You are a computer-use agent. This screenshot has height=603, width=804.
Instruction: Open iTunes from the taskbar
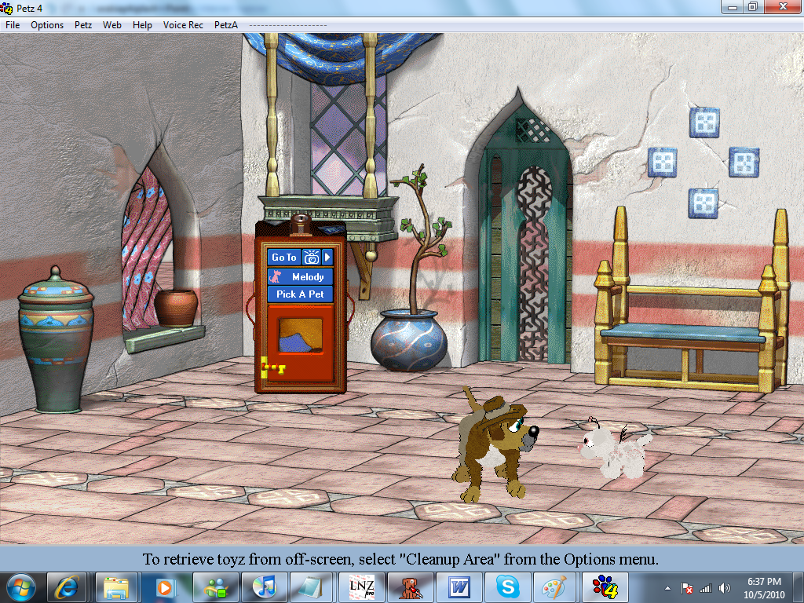265,587
